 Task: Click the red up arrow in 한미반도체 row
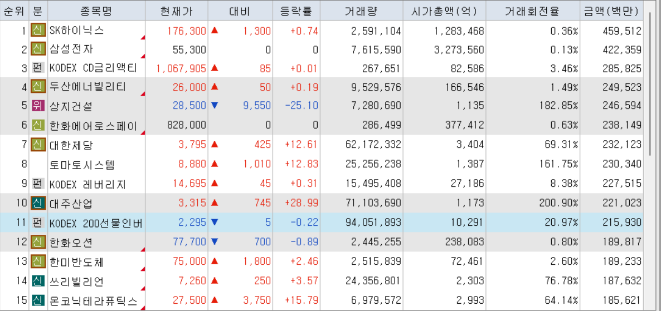tap(215, 261)
